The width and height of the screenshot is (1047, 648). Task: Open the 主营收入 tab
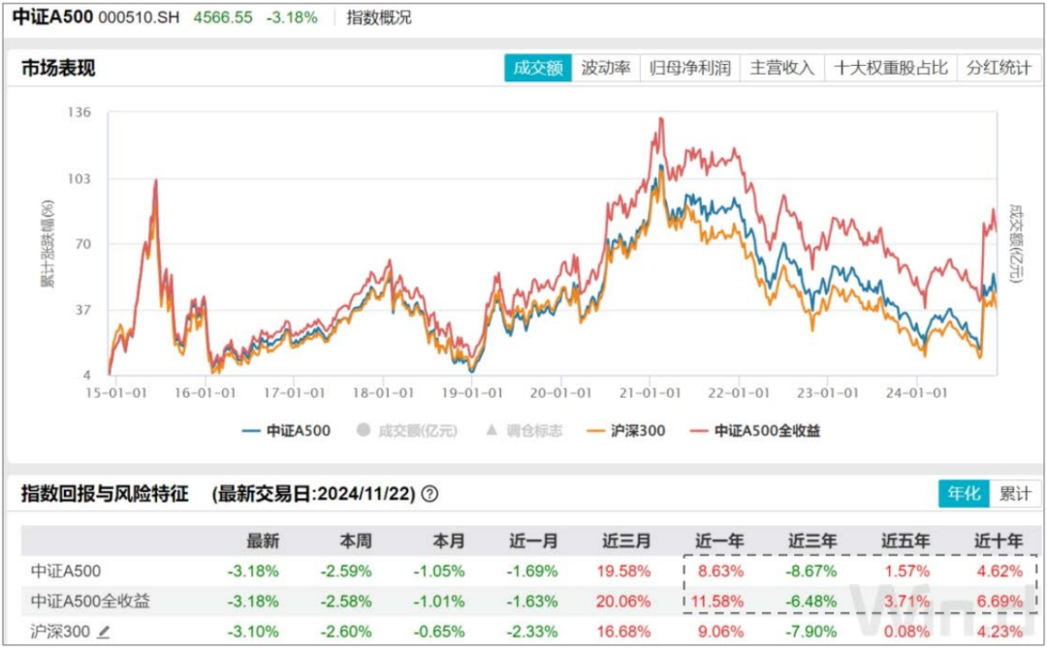[781, 68]
